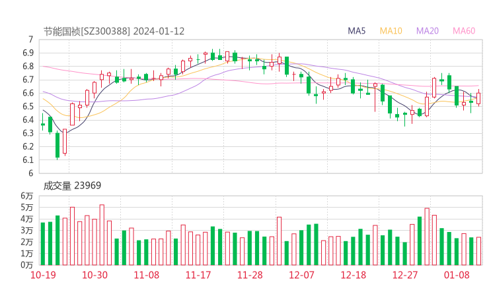Click the 10-19 date axis label
489x290 pixels.
(x=43, y=275)
